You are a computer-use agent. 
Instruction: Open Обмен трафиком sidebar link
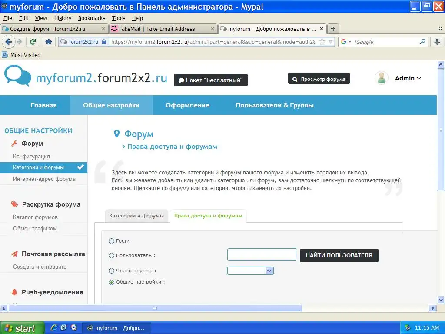pyautogui.click(x=35, y=229)
